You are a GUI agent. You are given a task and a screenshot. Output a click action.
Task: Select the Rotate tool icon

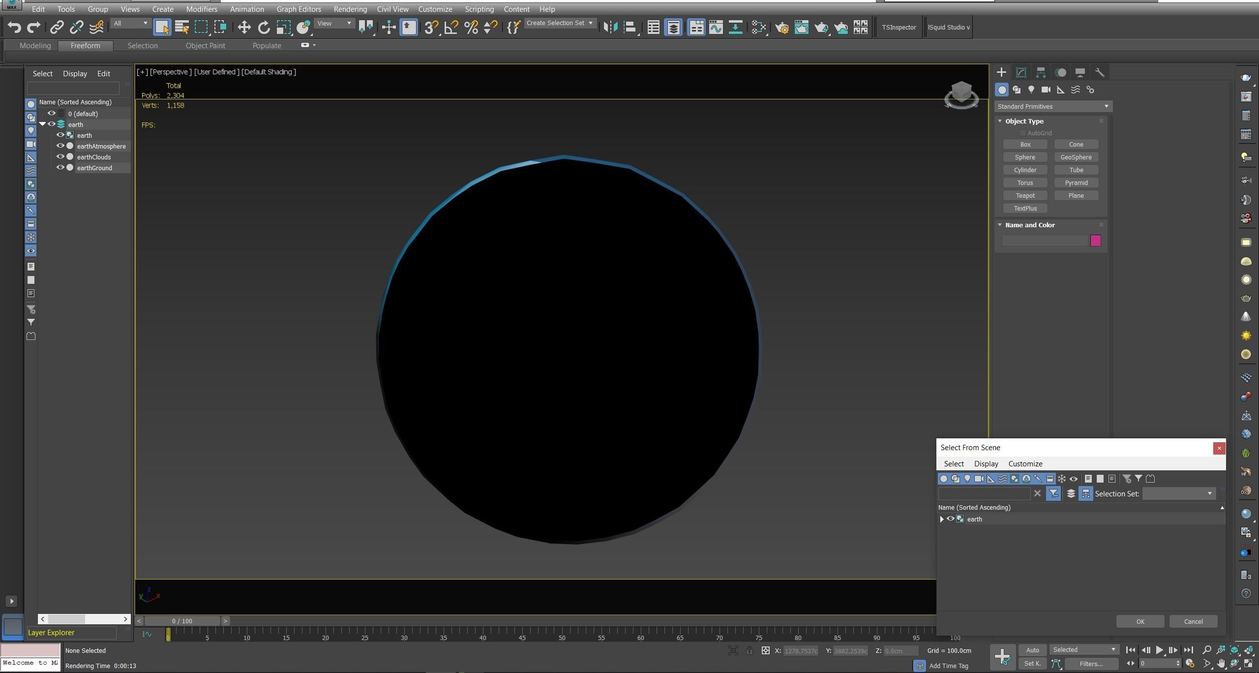coord(264,27)
